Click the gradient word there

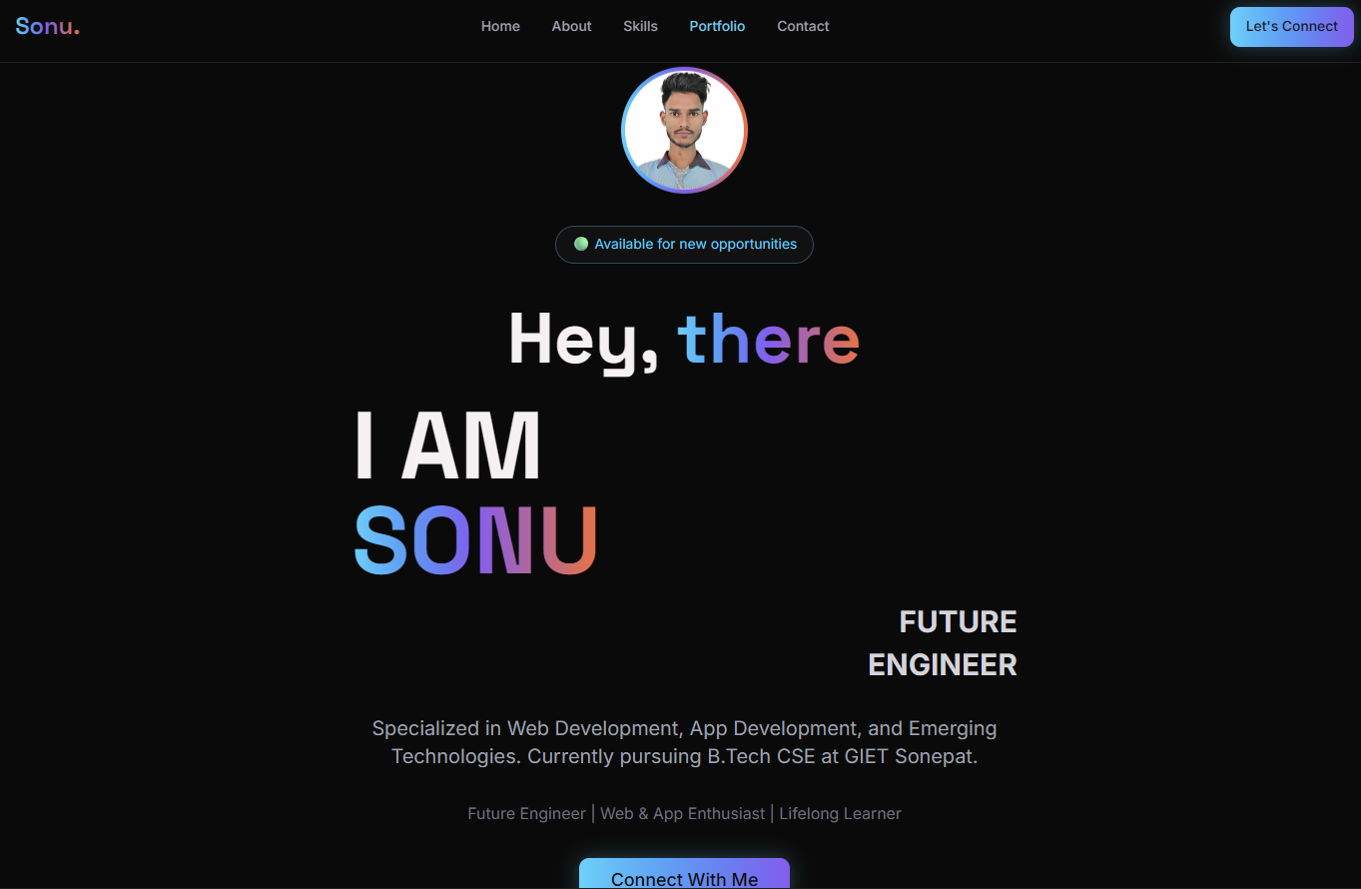click(x=769, y=340)
